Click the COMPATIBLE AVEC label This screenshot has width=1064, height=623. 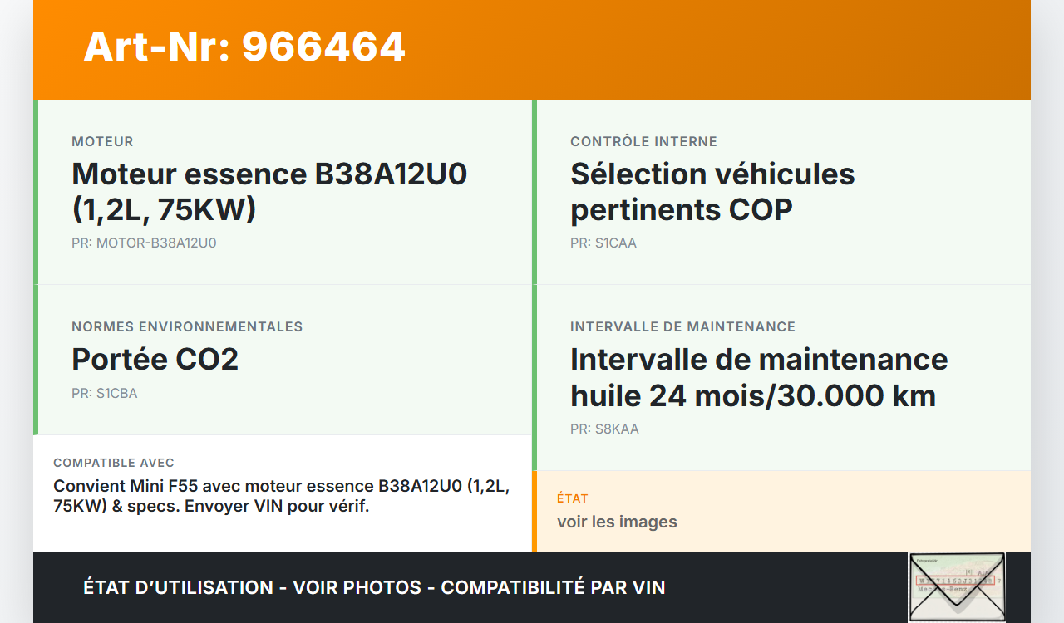(114, 463)
